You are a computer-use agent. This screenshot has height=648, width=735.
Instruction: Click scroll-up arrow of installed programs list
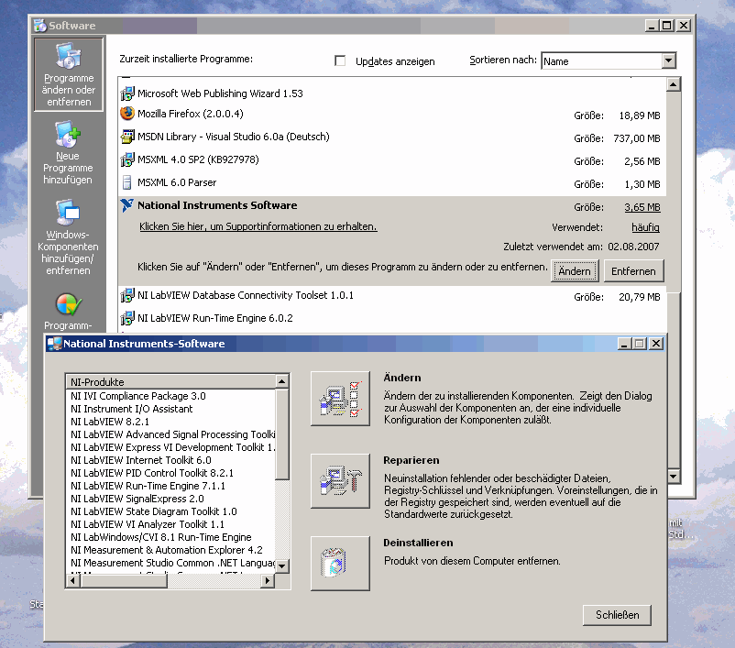coord(673,85)
